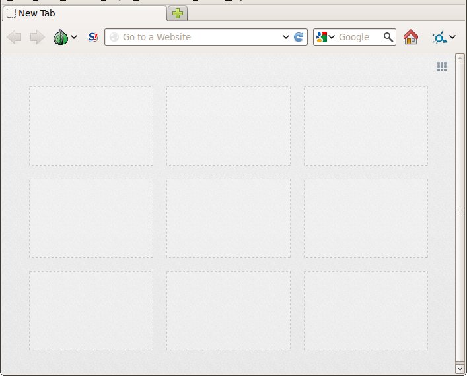Click the top-left empty thumbnail tile
Image resolution: width=467 pixels, height=376 pixels.
pos(91,126)
